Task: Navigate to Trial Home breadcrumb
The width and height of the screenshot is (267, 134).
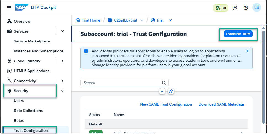Action: point(91,20)
